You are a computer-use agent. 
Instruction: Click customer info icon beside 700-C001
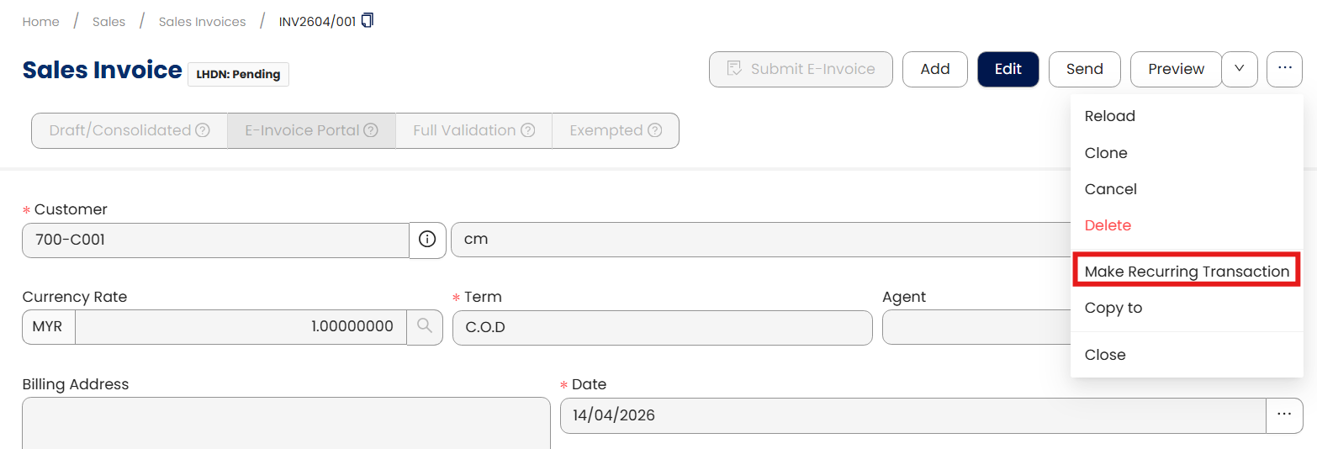427,240
